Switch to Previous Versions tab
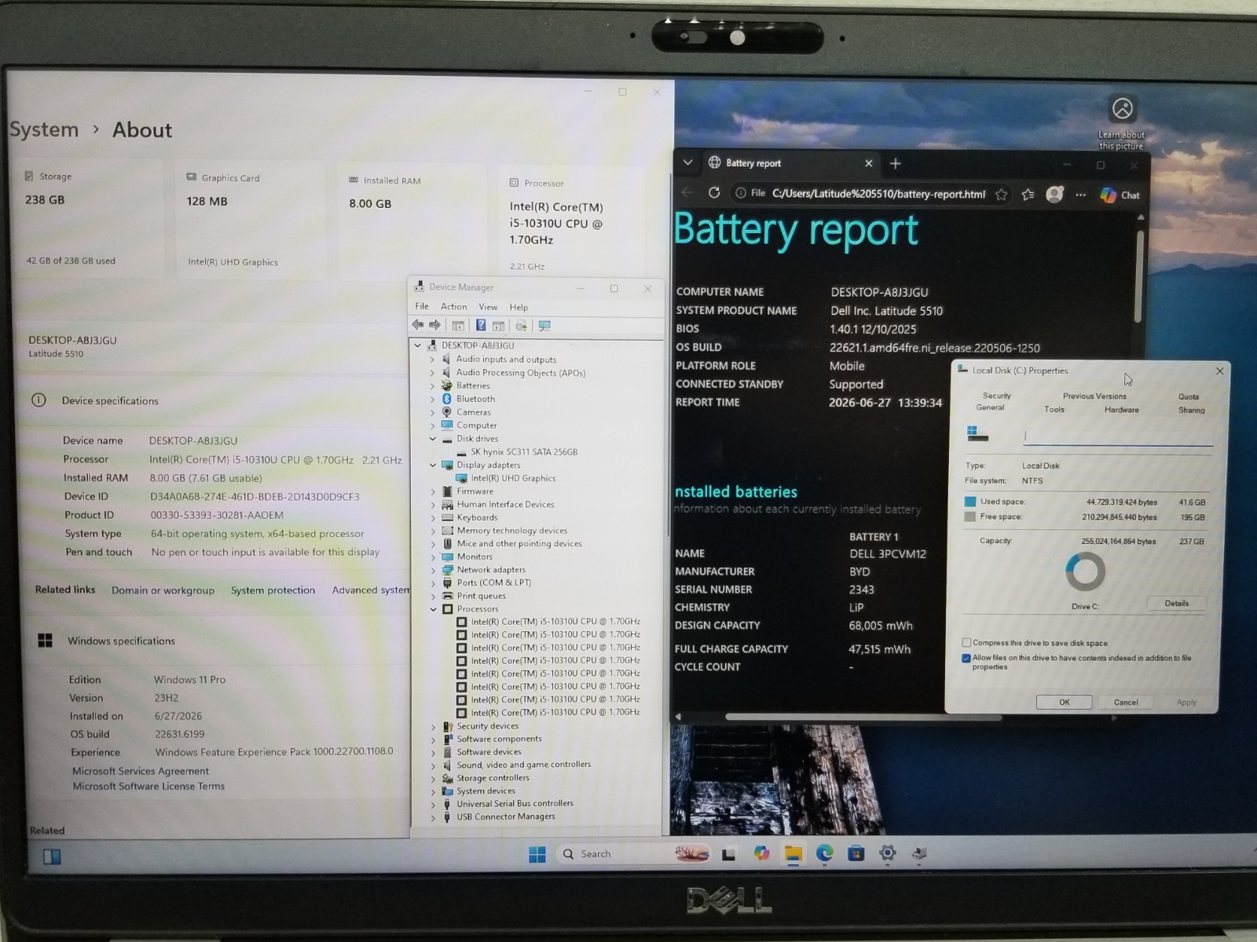This screenshot has height=942, width=1257. (1094, 396)
